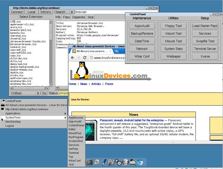Click the globe icon in address bar
The width and height of the screenshot is (223, 169).
coord(92,57)
